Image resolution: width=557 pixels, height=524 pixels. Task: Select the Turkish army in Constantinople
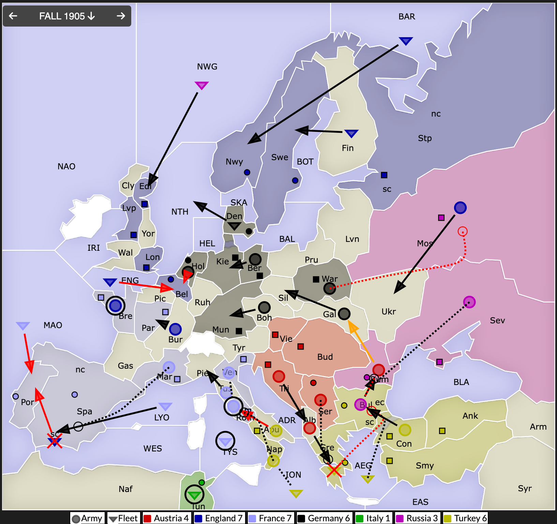coord(405,430)
